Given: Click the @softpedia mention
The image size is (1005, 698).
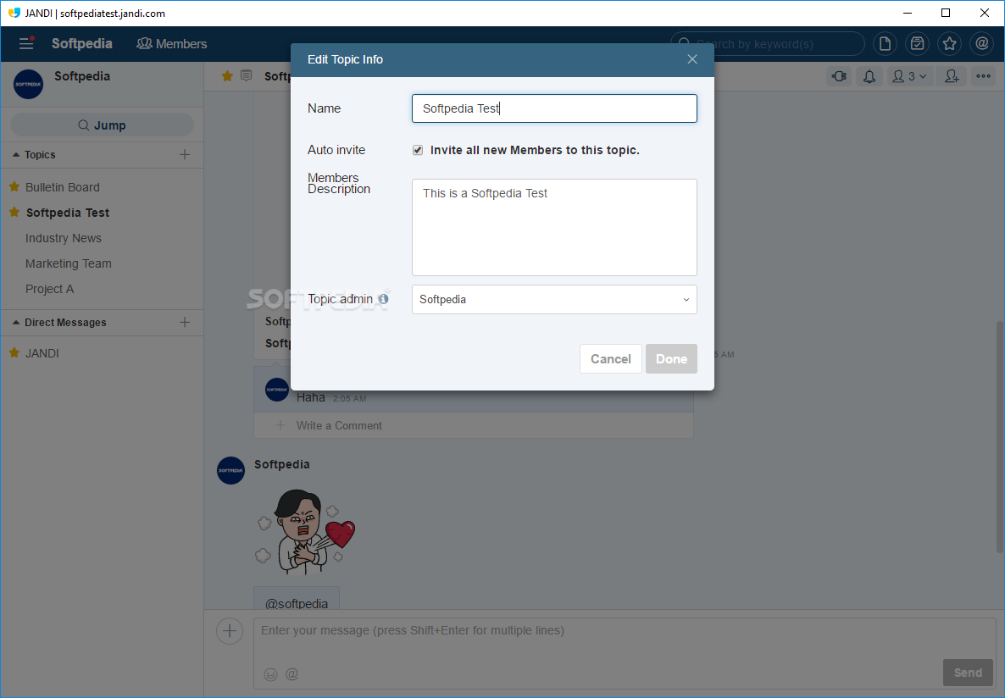Looking at the screenshot, I should click(x=296, y=603).
